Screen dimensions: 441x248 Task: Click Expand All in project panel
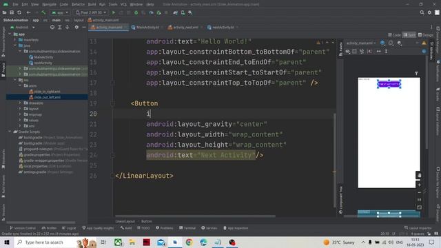60,28
